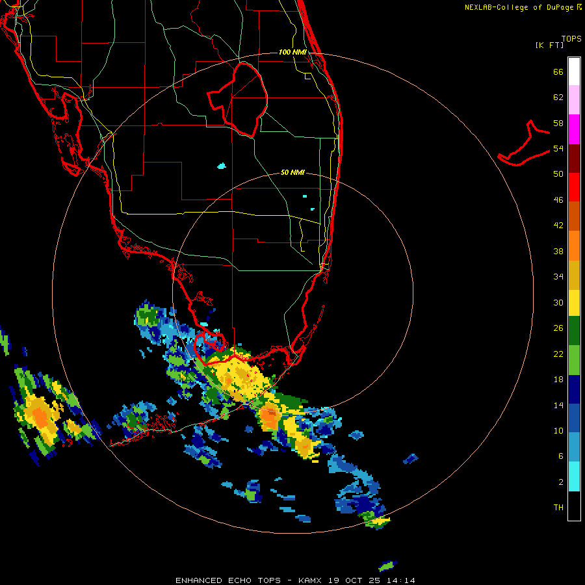The width and height of the screenshot is (585, 585).
Task: Click the 42 legend value
Action: coord(558,226)
